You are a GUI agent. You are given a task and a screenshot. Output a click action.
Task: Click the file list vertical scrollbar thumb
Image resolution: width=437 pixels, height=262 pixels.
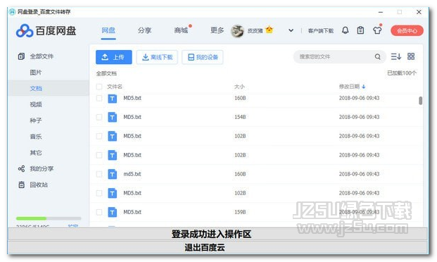coord(421,101)
